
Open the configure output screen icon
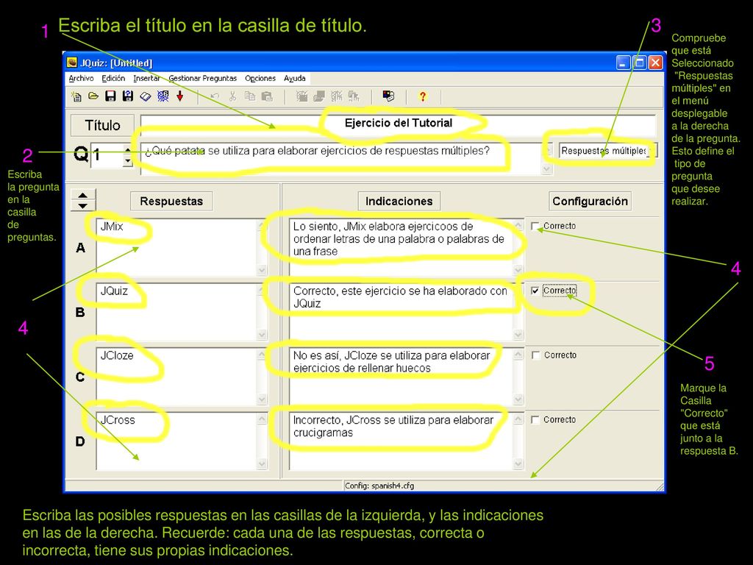(x=388, y=96)
